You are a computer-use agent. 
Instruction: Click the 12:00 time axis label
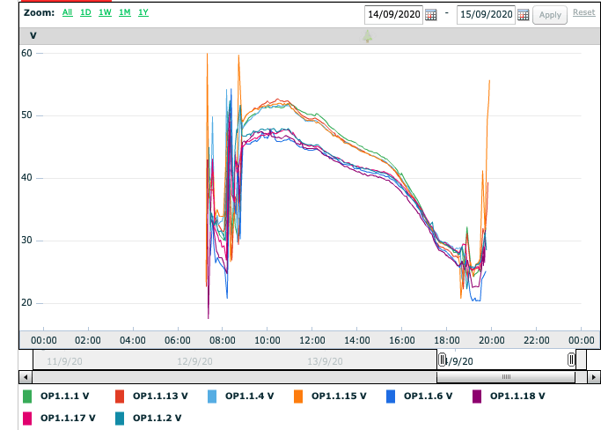click(312, 340)
